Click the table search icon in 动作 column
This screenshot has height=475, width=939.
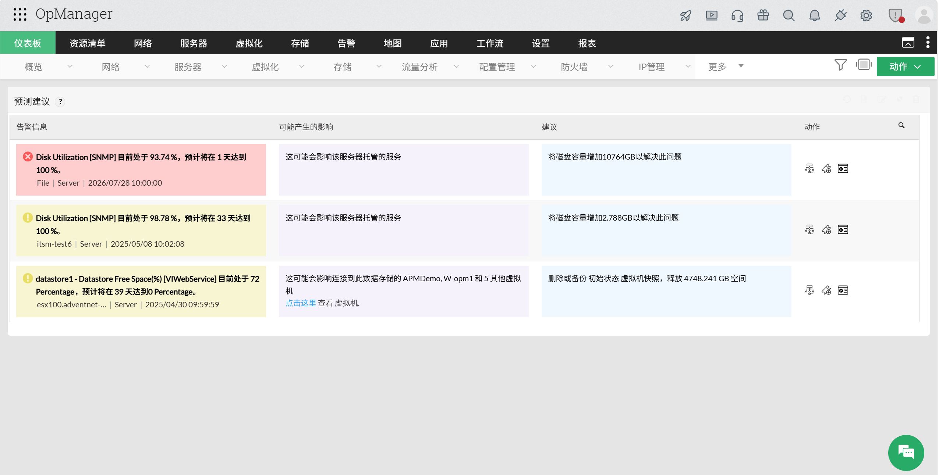point(901,125)
